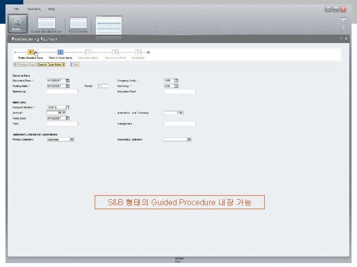Screen dimensions: 357x267
Task: Go to step 2 Search Open Items
Action: 60,52
